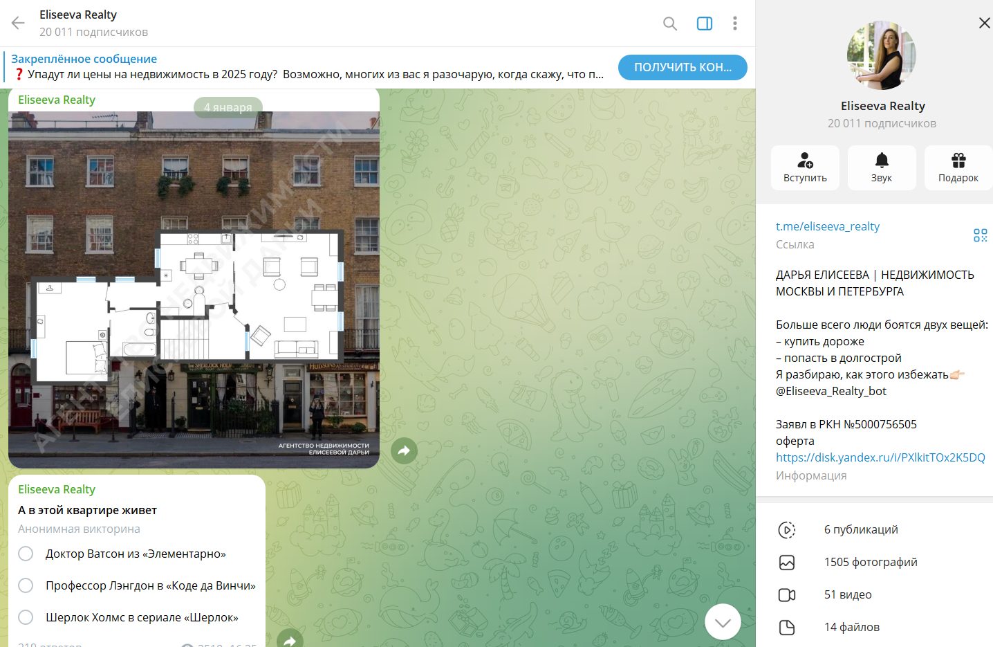This screenshot has height=647, width=993.
Task: Click the gift icon labeled Подарок
Action: pyautogui.click(x=958, y=167)
